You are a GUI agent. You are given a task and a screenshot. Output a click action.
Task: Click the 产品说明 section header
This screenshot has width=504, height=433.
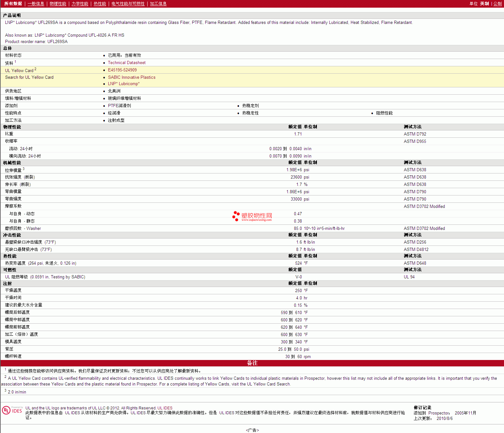coord(252,15)
